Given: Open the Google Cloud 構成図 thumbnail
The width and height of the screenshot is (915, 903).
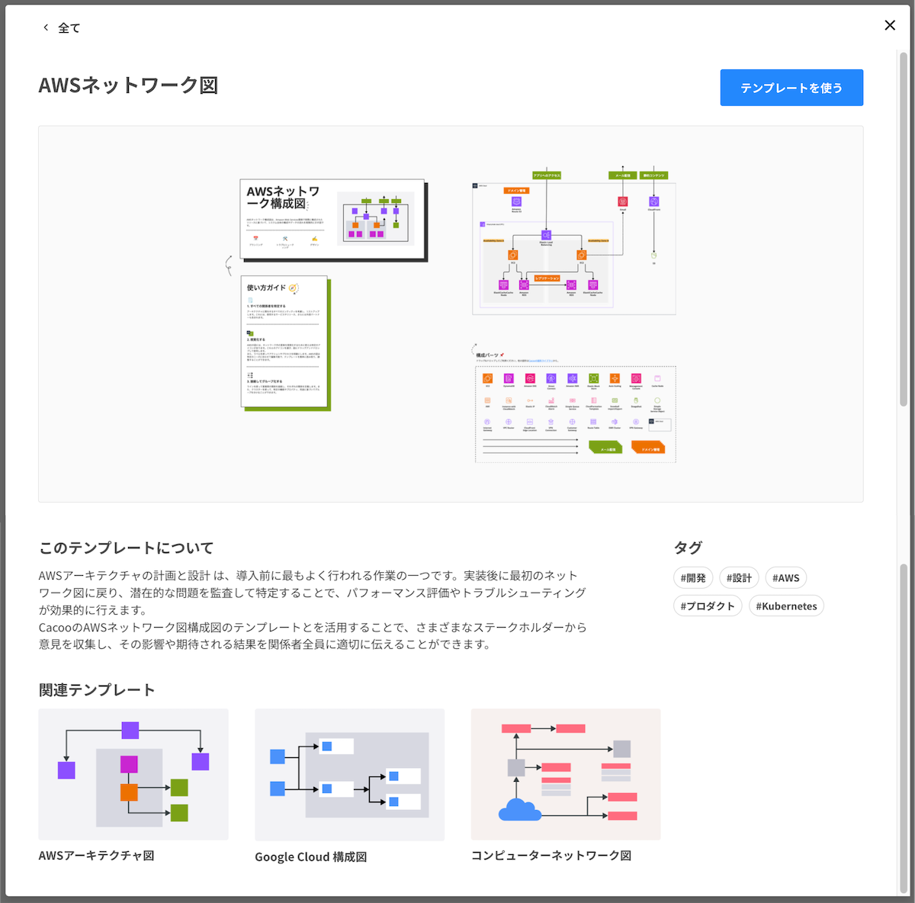Looking at the screenshot, I should (349, 774).
